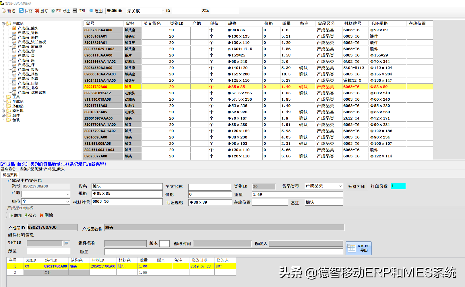Open the lookup icon beside 组件ID field

pyautogui.click(x=66, y=243)
